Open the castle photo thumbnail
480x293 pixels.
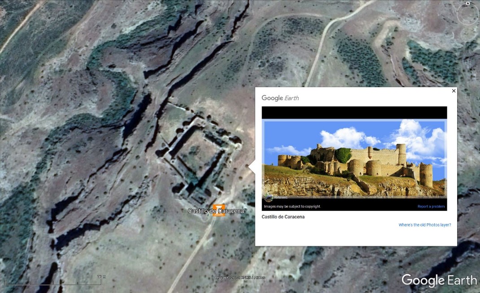coord(354,159)
